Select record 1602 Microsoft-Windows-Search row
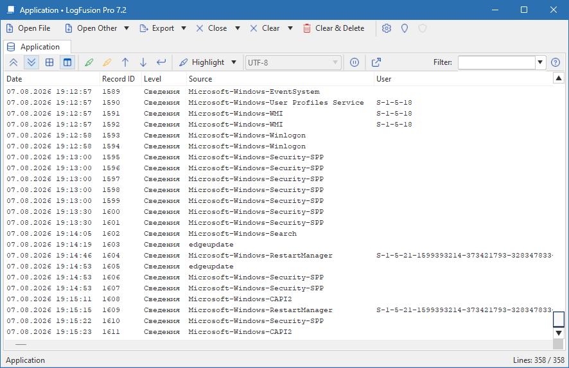Image resolution: width=569 pixels, height=368 pixels. 278,234
